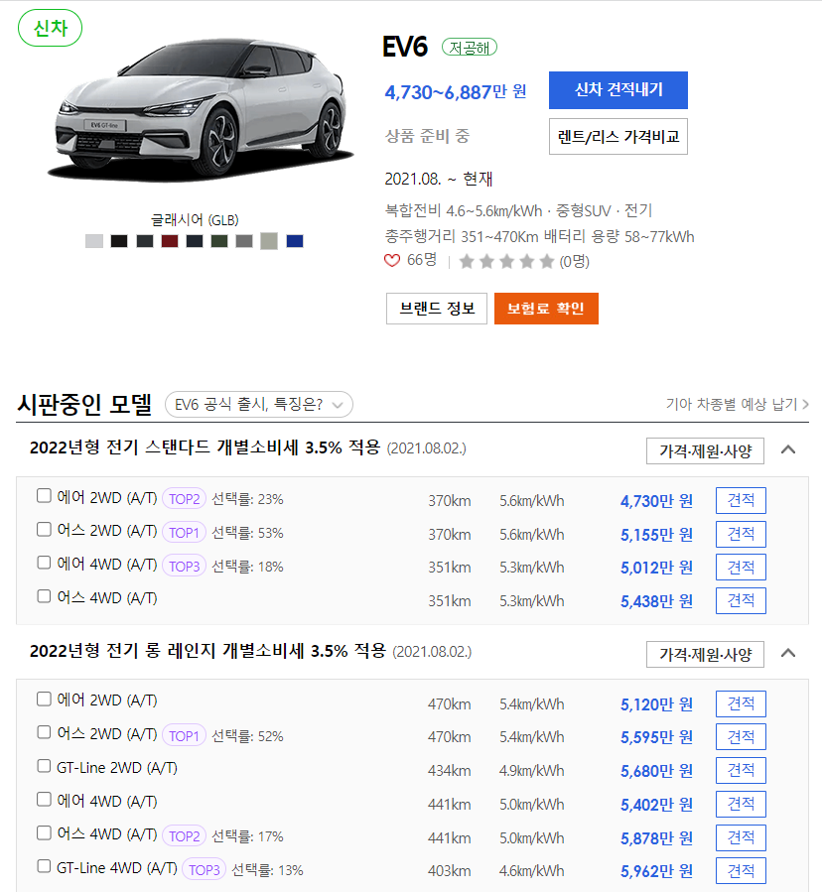822x892 pixels.
Task: Tick the 어스 4WD (A/T) standard checkbox
Action: [44, 595]
